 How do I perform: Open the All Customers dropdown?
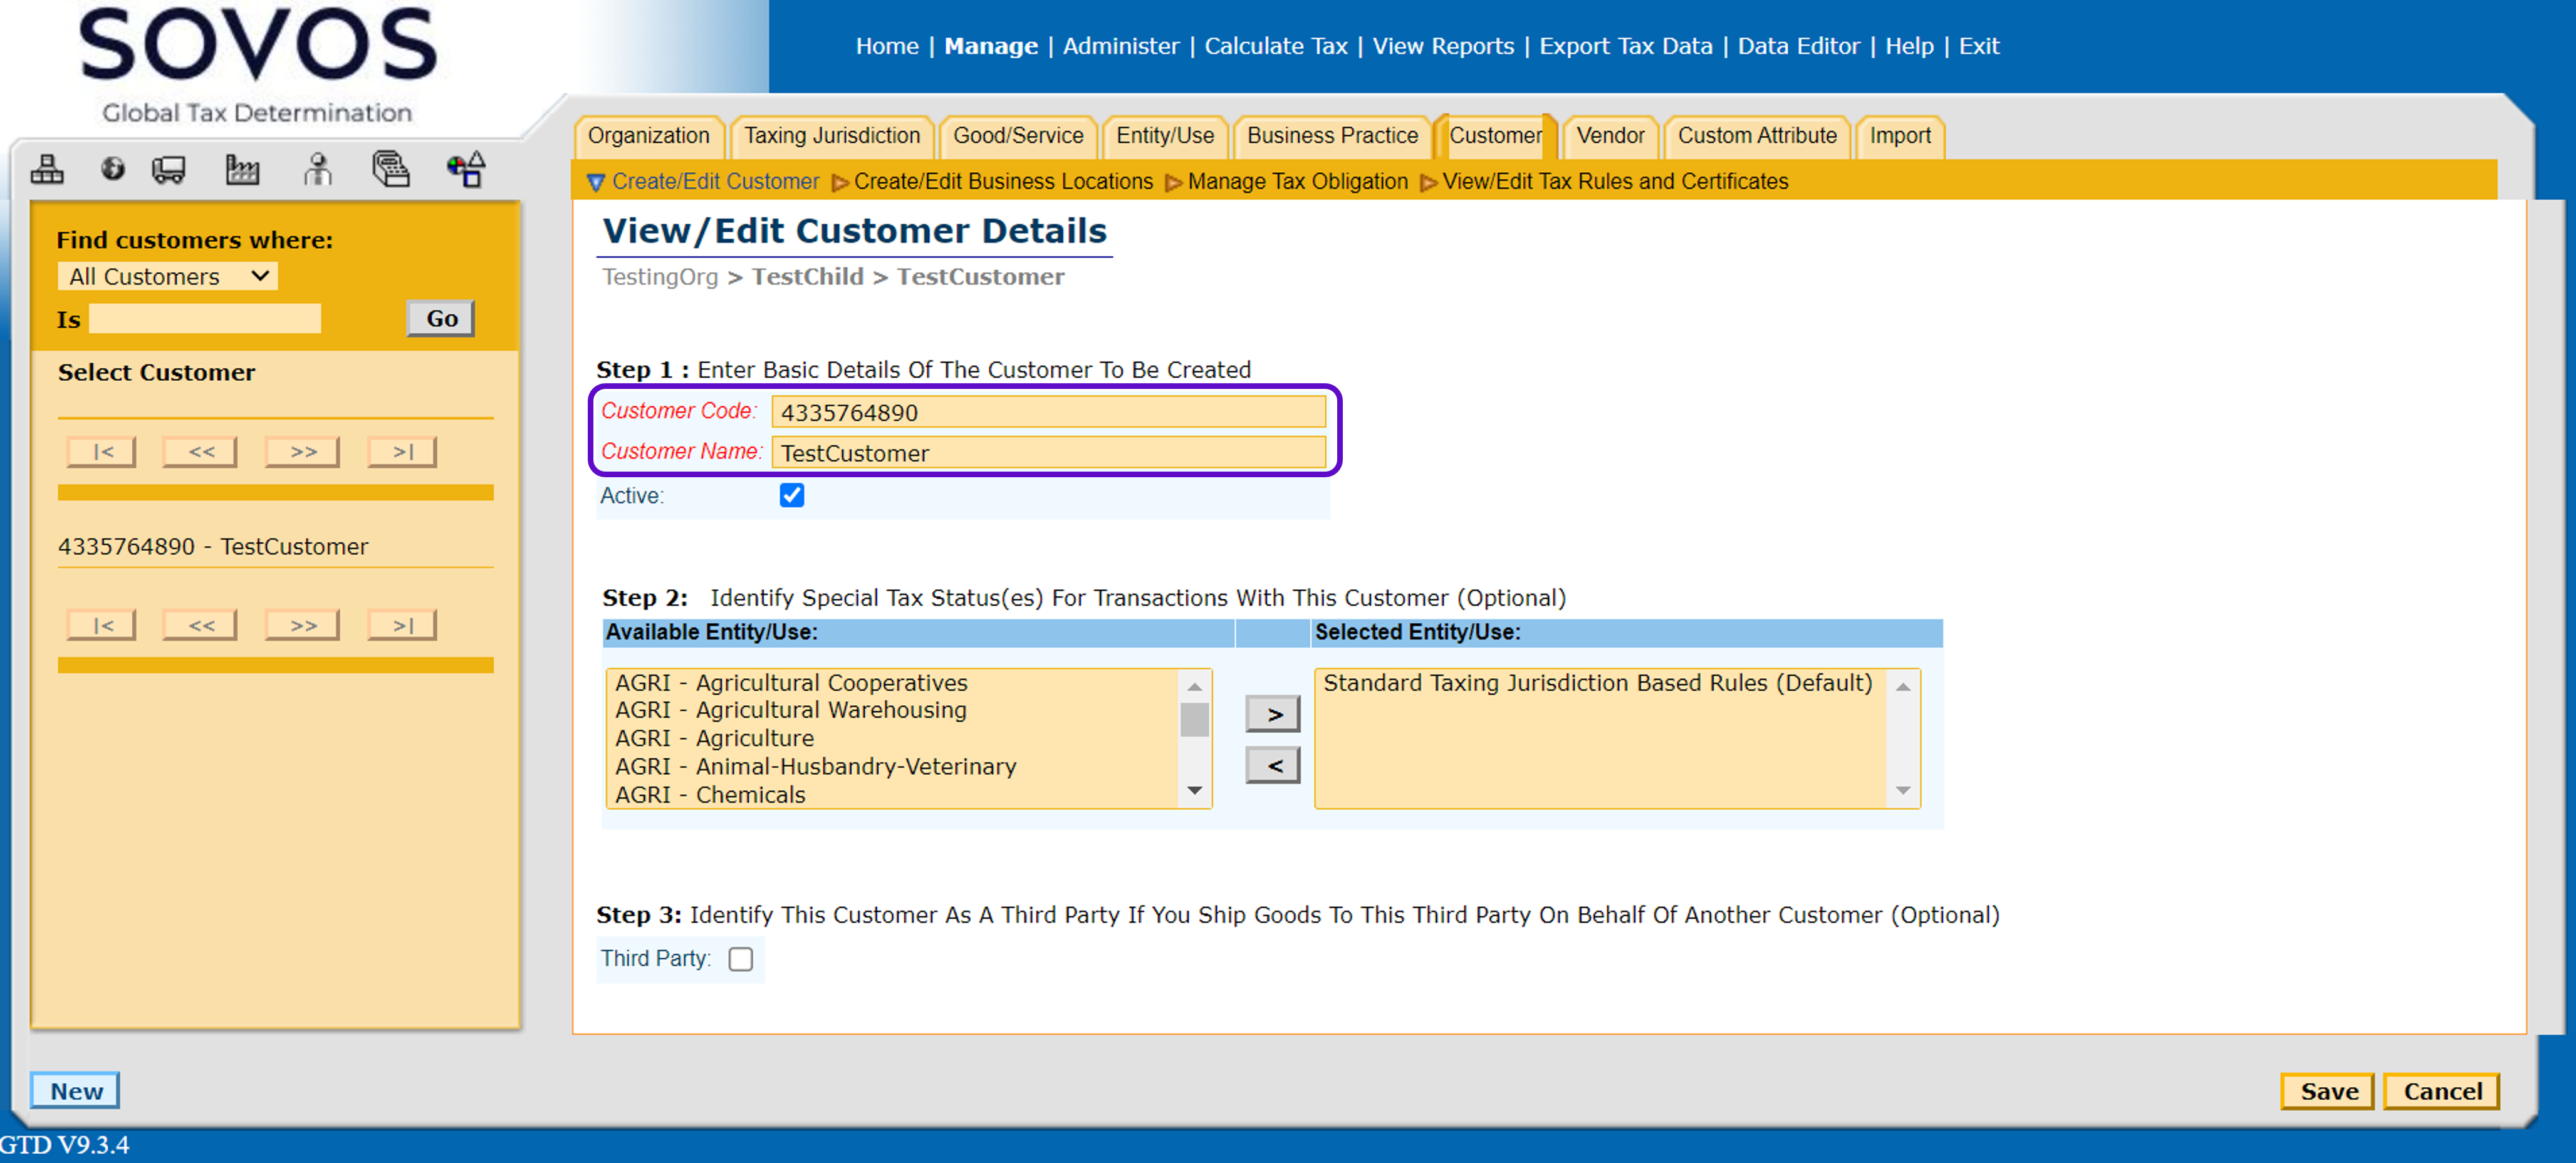(x=167, y=277)
